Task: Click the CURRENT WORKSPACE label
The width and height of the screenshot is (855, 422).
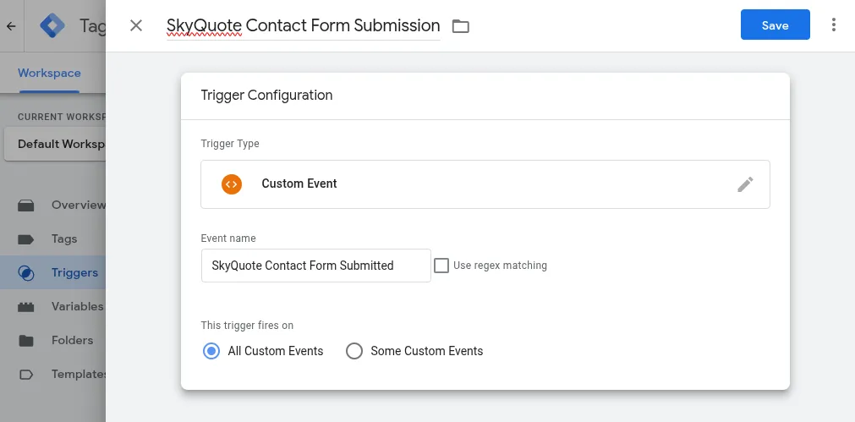Action: point(61,117)
